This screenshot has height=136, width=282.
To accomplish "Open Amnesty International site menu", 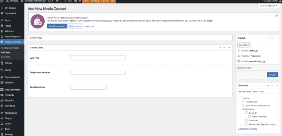I will pyautogui.click(x=33, y=1).
